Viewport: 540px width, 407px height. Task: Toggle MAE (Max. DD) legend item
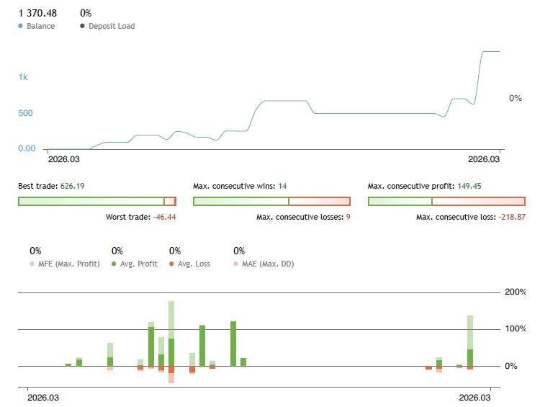pos(264,264)
